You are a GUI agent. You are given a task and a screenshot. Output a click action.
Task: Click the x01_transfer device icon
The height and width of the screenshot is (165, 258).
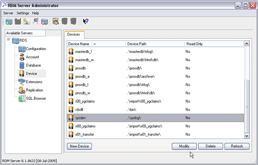(71, 134)
